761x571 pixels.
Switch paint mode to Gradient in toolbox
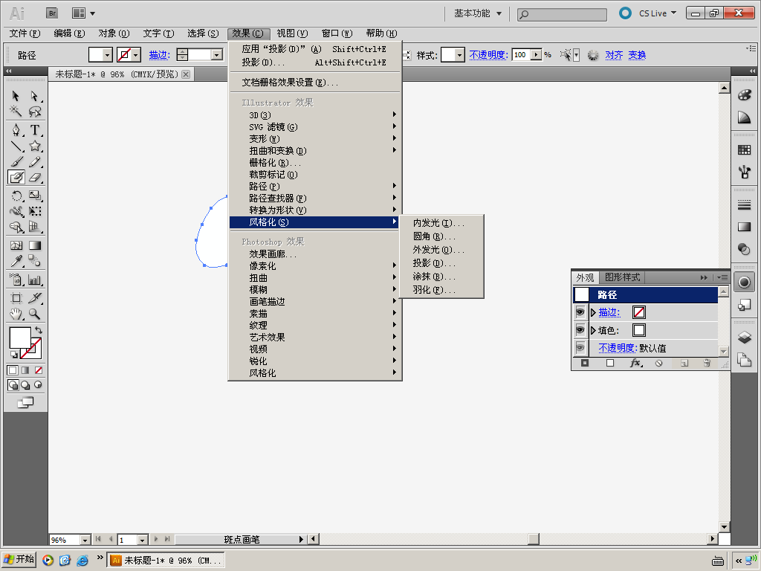(x=25, y=370)
